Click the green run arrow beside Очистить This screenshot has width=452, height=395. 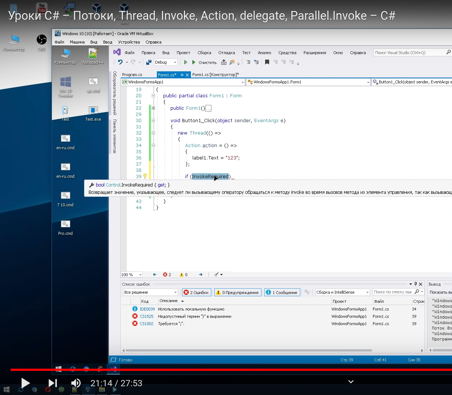[194, 62]
